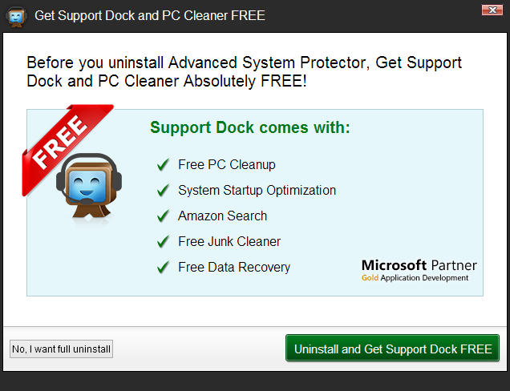The image size is (510, 391).
Task: Click the "Free Junk Cleaner" text
Action: [229, 242]
